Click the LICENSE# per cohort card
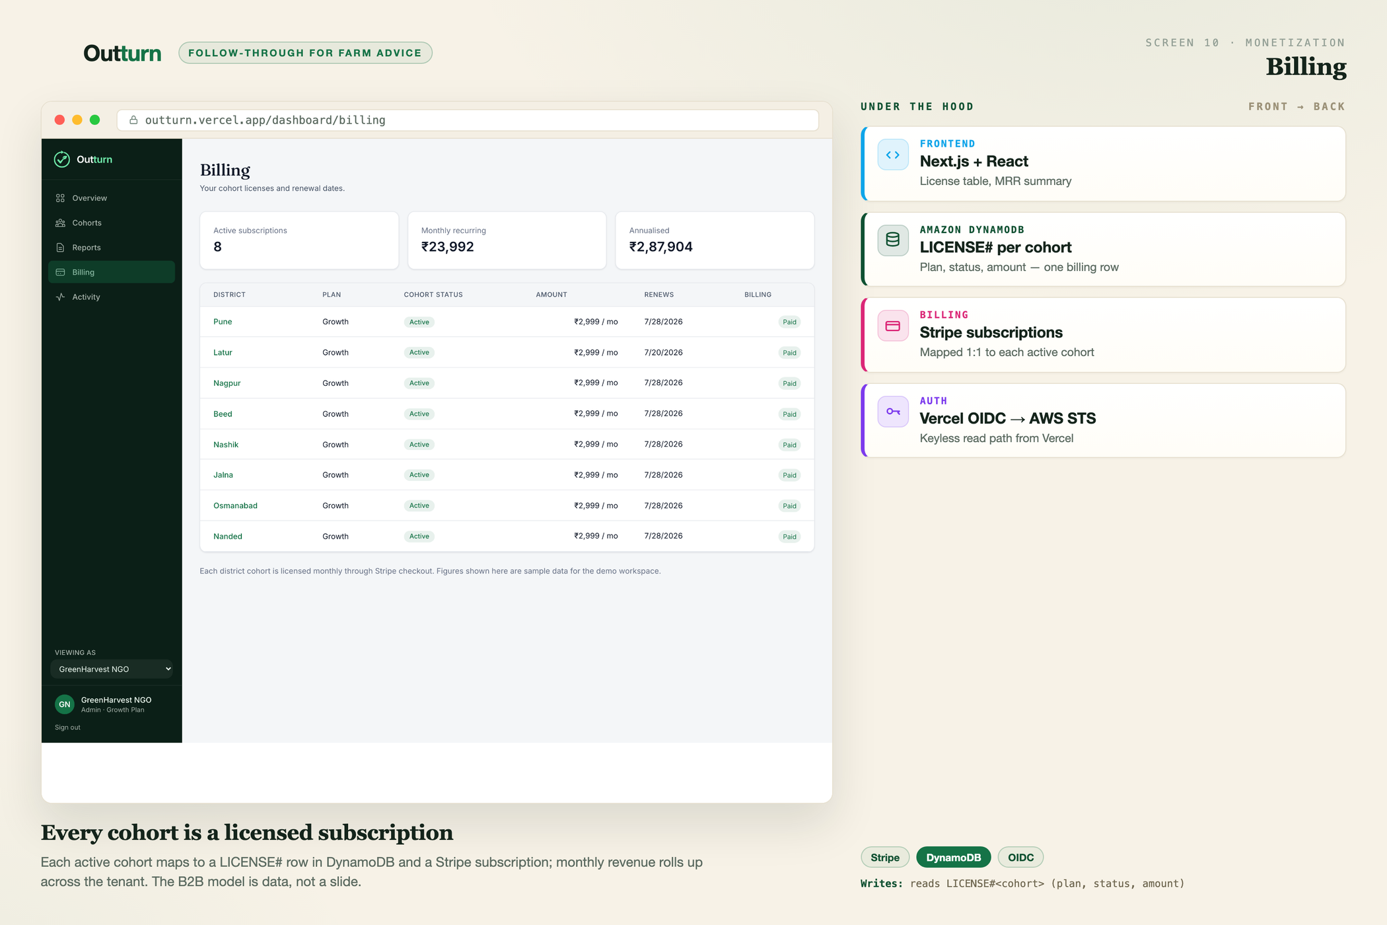The width and height of the screenshot is (1387, 925). (x=1103, y=249)
